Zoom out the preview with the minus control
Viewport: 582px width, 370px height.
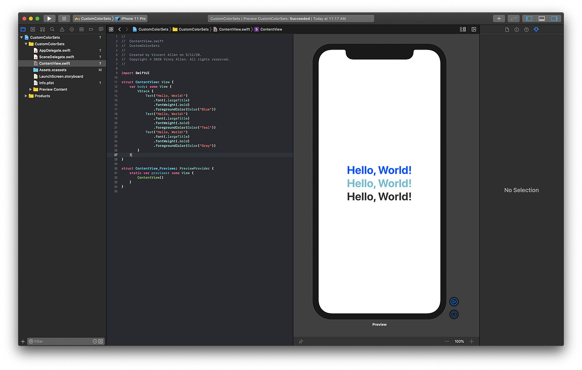(447, 341)
